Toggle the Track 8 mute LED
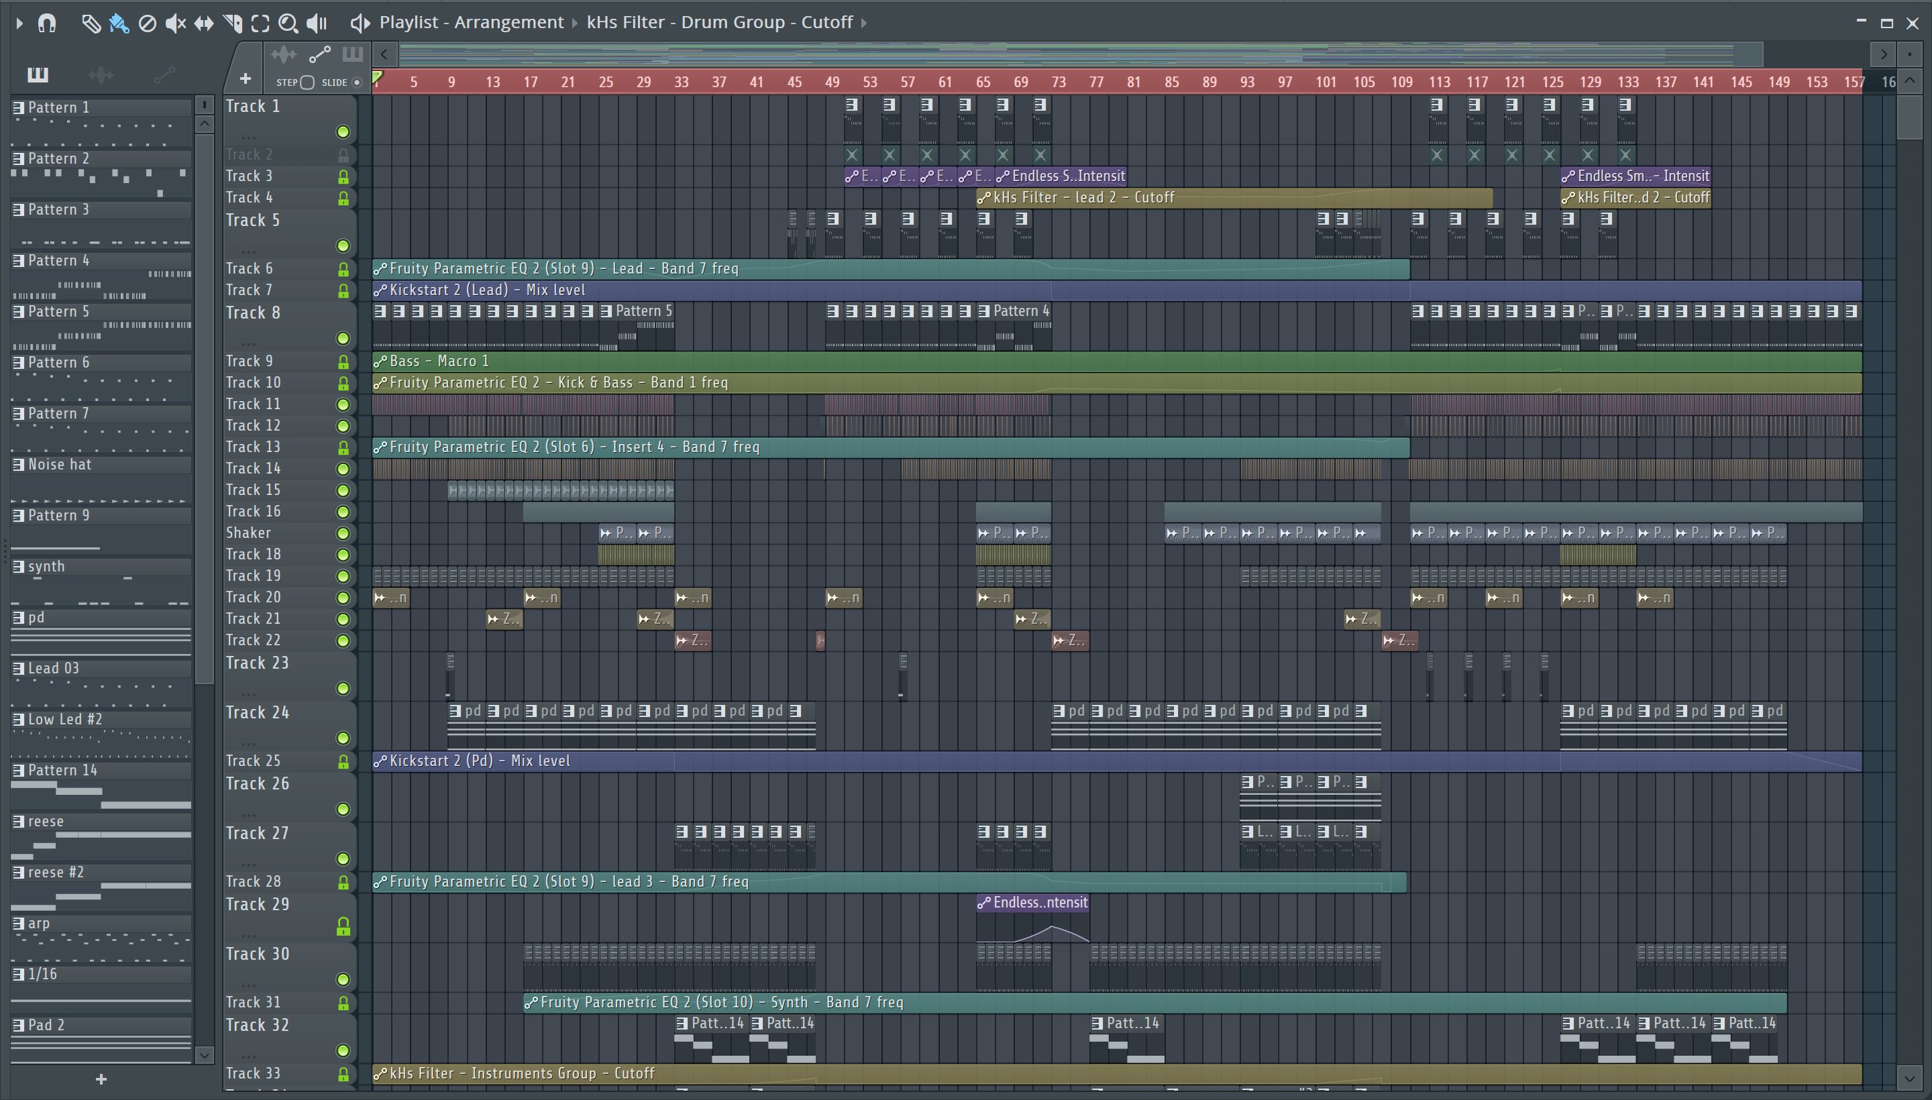The height and width of the screenshot is (1100, 1932). click(343, 339)
